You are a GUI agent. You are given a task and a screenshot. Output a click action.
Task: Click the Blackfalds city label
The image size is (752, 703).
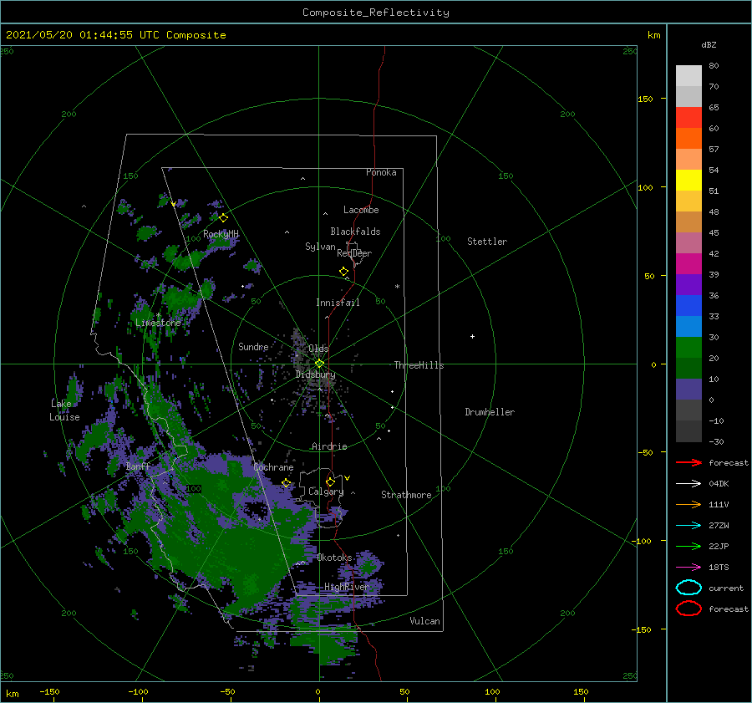[x=355, y=232]
